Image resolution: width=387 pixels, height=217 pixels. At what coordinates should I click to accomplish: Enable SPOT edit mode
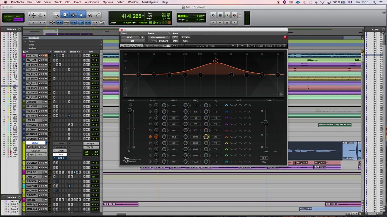(x=18, y=16)
